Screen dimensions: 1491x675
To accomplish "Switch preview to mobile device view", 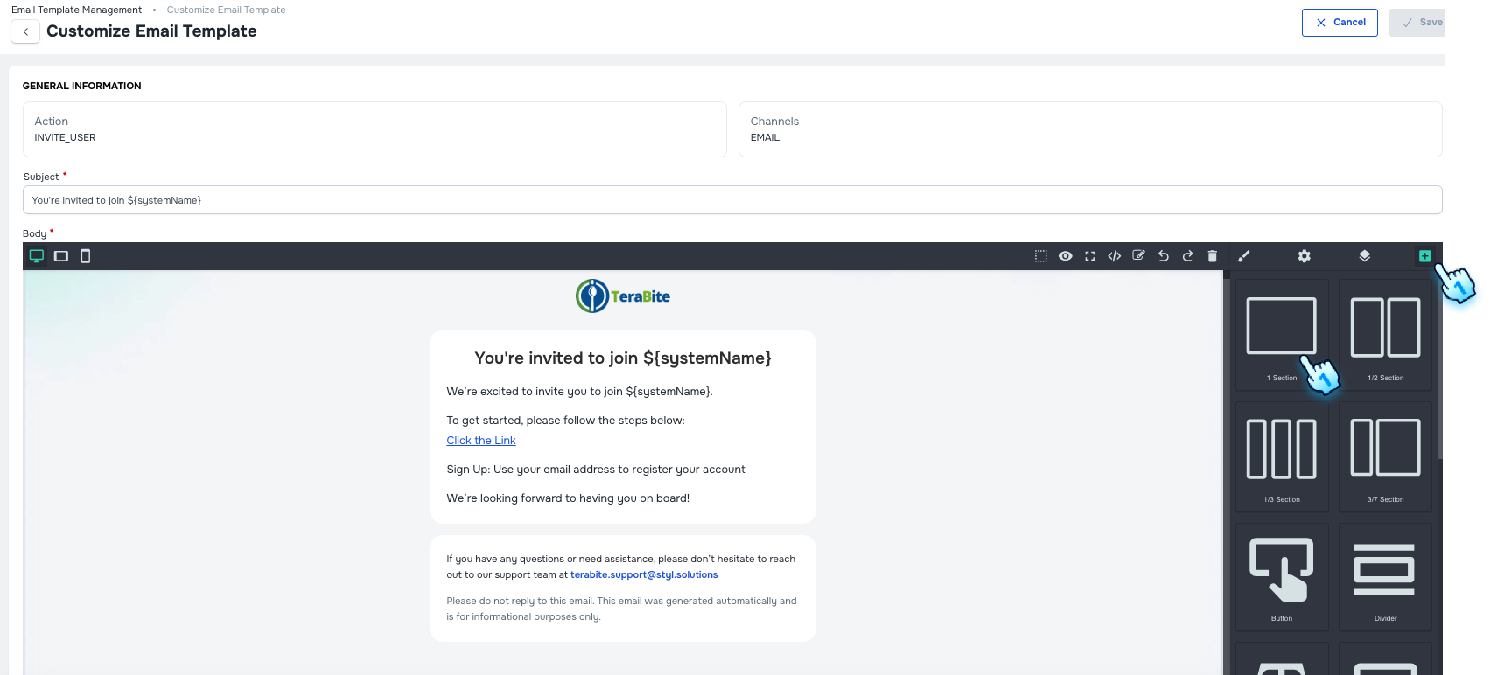I will tap(86, 256).
